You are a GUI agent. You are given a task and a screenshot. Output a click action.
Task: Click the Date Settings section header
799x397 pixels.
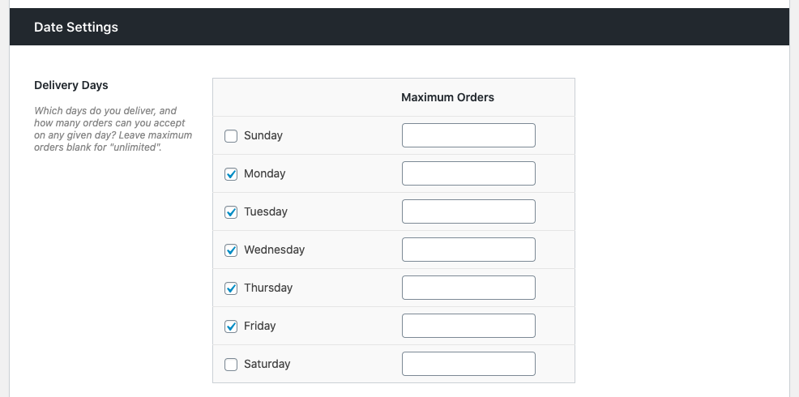point(76,27)
